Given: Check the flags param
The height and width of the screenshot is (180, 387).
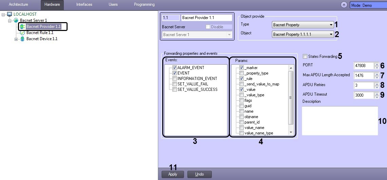Looking at the screenshot, I should [241, 100].
